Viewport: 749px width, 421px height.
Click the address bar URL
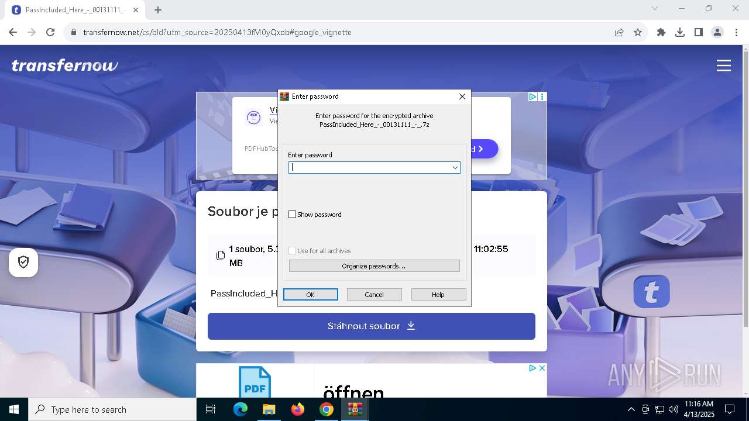[217, 33]
